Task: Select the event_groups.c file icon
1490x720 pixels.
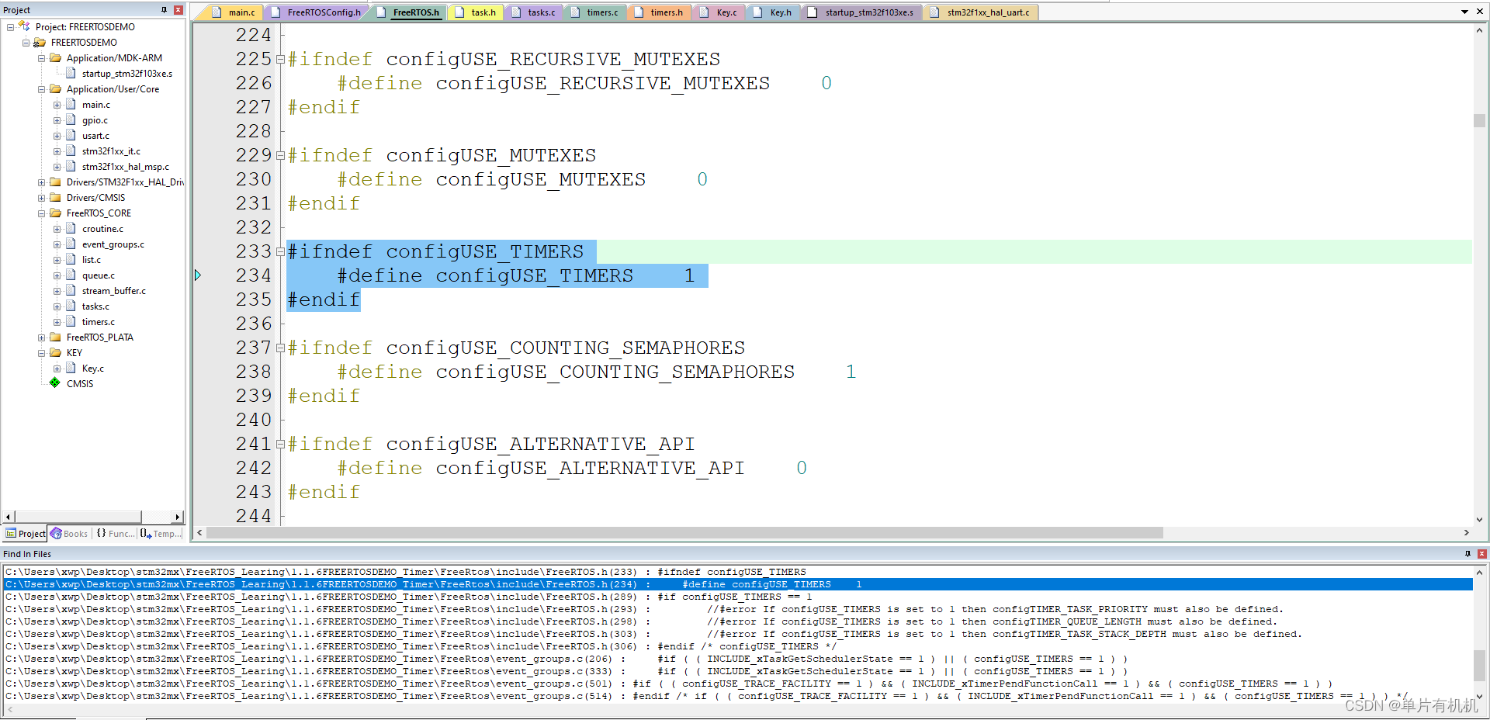Action: pyautogui.click(x=71, y=244)
